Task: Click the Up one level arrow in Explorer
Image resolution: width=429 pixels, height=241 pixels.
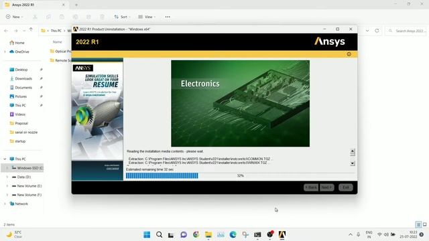Action: [x=31, y=29]
